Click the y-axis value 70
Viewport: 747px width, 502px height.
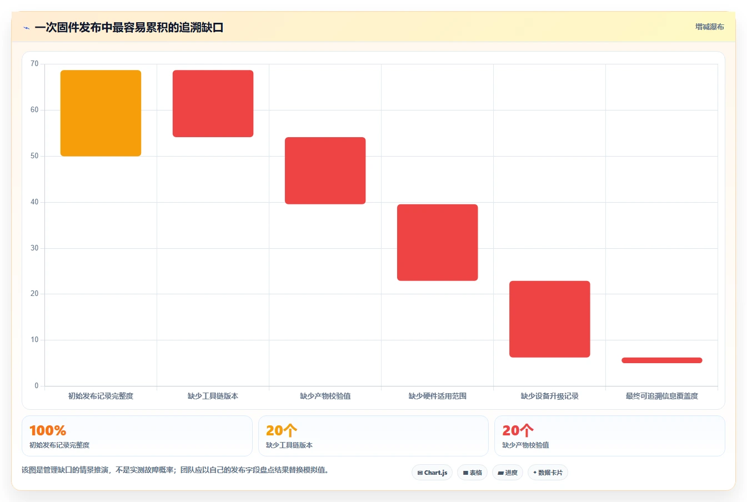pos(34,64)
